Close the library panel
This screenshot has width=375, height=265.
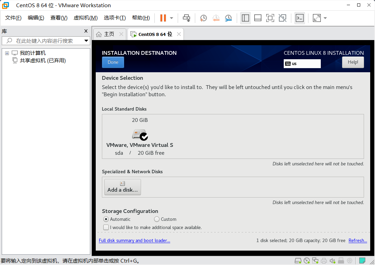click(x=86, y=31)
